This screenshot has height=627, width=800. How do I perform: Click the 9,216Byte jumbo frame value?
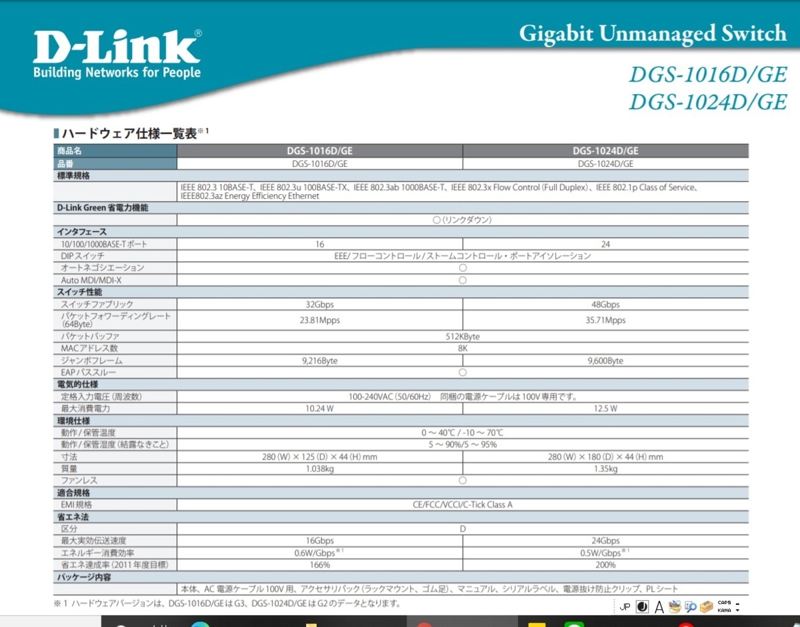pos(319,361)
